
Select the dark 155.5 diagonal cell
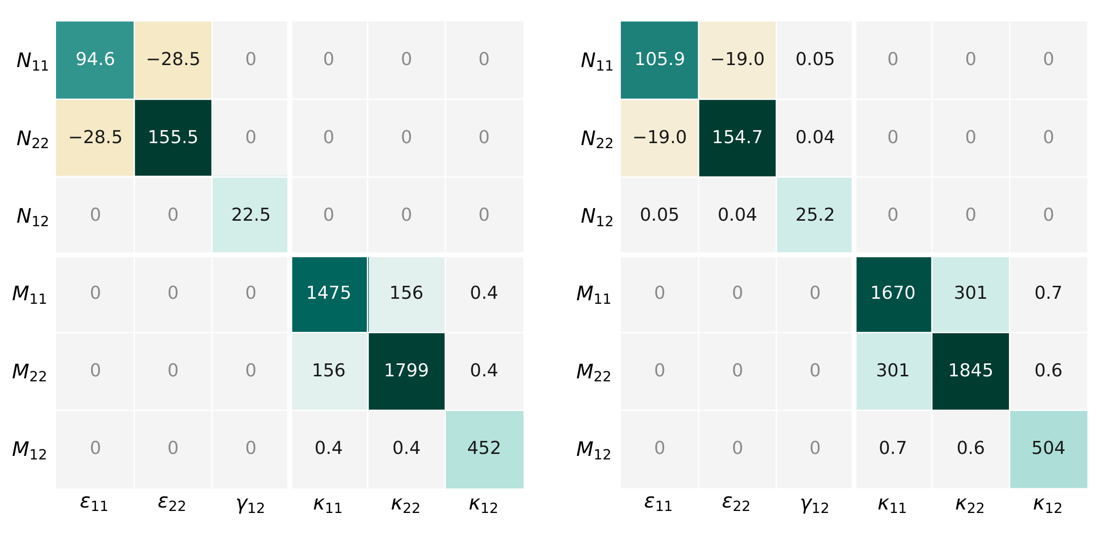(x=173, y=138)
